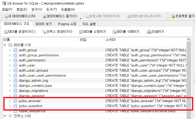Click the Create Index (인덱스 생성하기) icon
Image resolution: width=195 pixels, height=119 pixels.
pos(44,32)
